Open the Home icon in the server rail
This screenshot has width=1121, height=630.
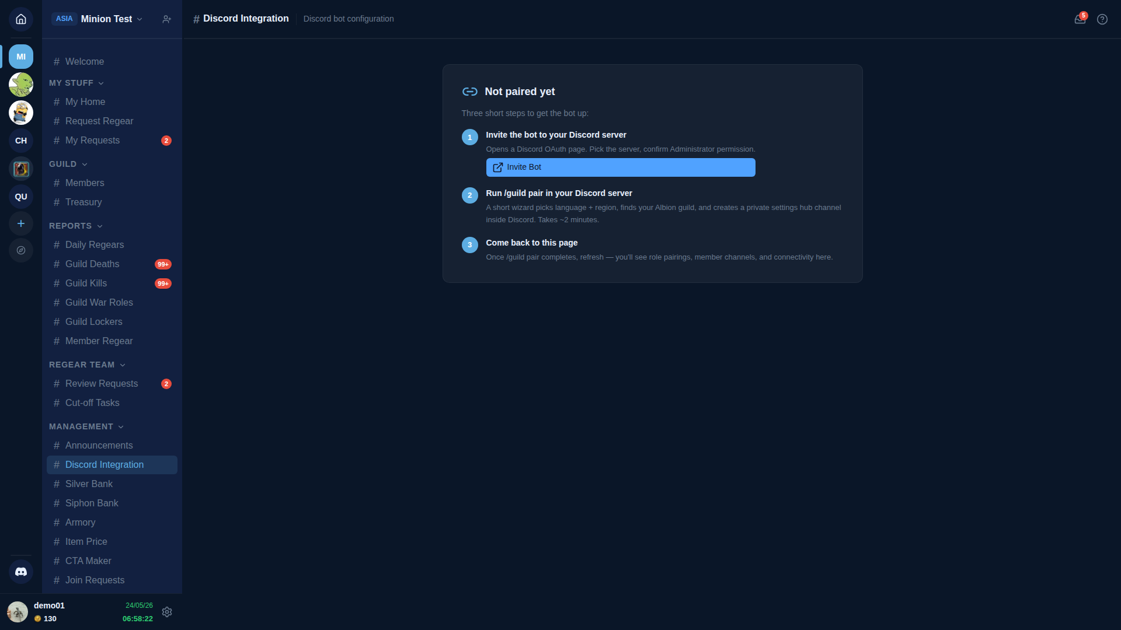tap(21, 19)
